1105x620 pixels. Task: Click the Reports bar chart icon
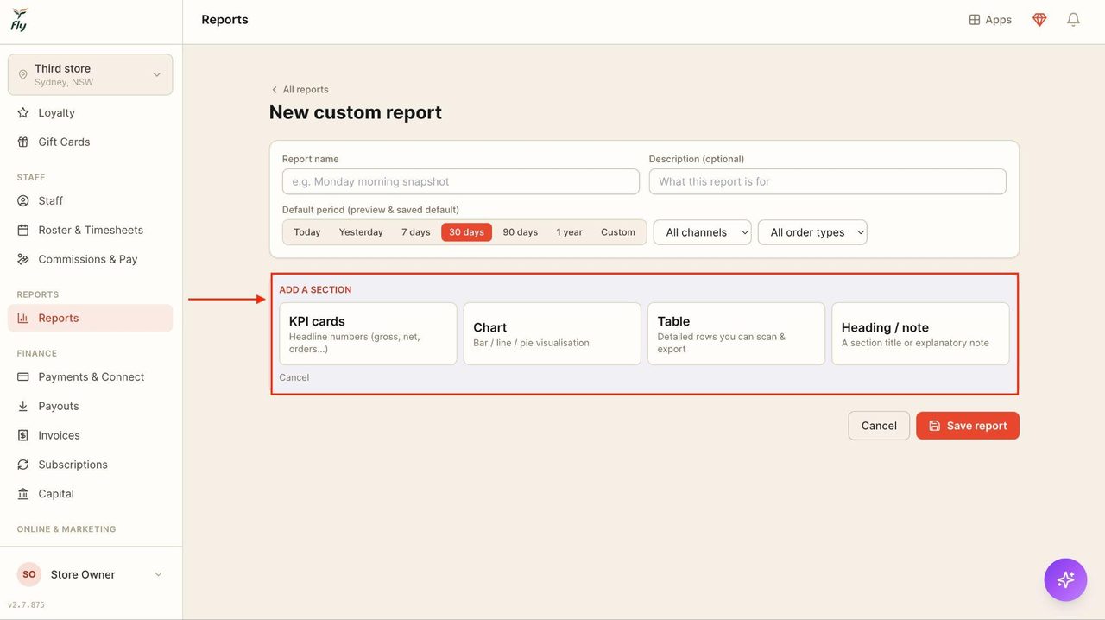[23, 318]
